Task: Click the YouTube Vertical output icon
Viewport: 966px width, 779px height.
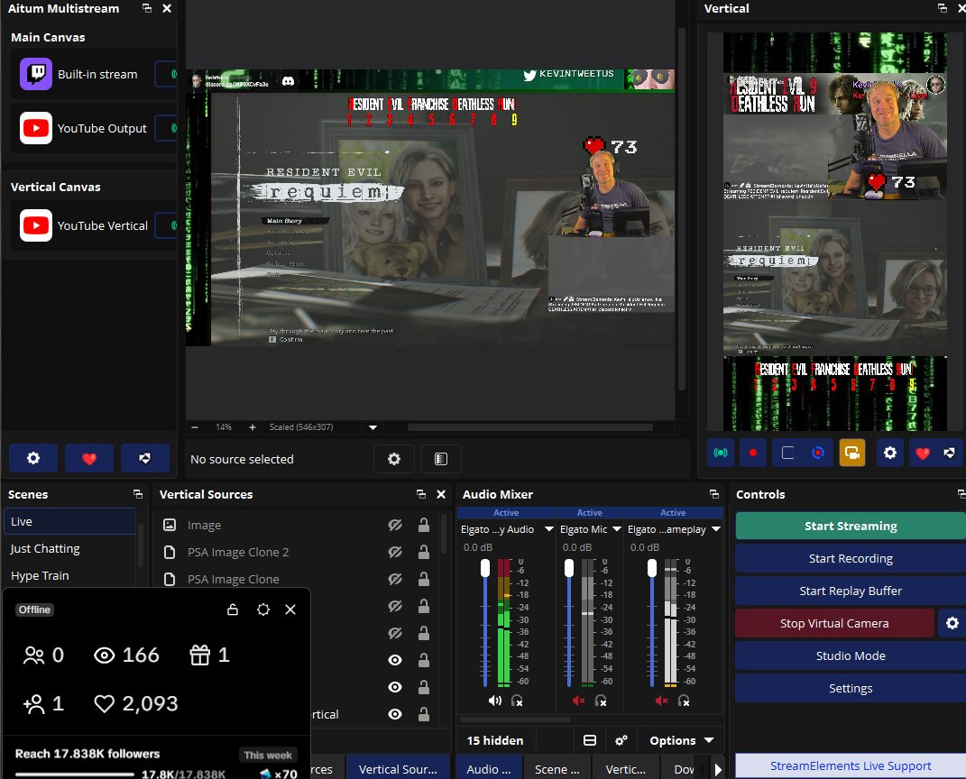Action: [x=36, y=225]
